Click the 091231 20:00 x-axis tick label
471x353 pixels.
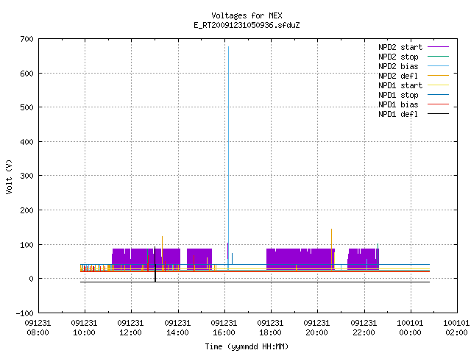pos(317,328)
